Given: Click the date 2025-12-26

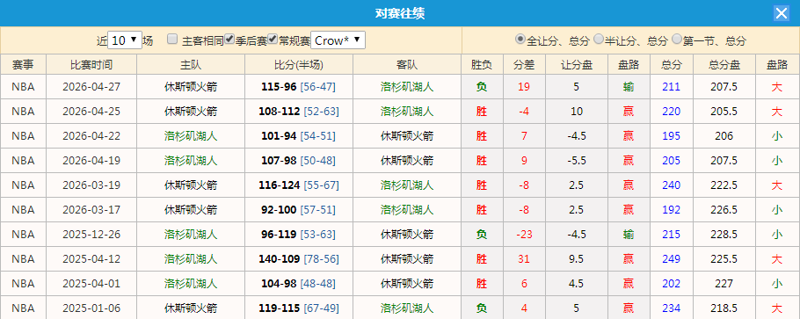Looking at the screenshot, I should [91, 235].
